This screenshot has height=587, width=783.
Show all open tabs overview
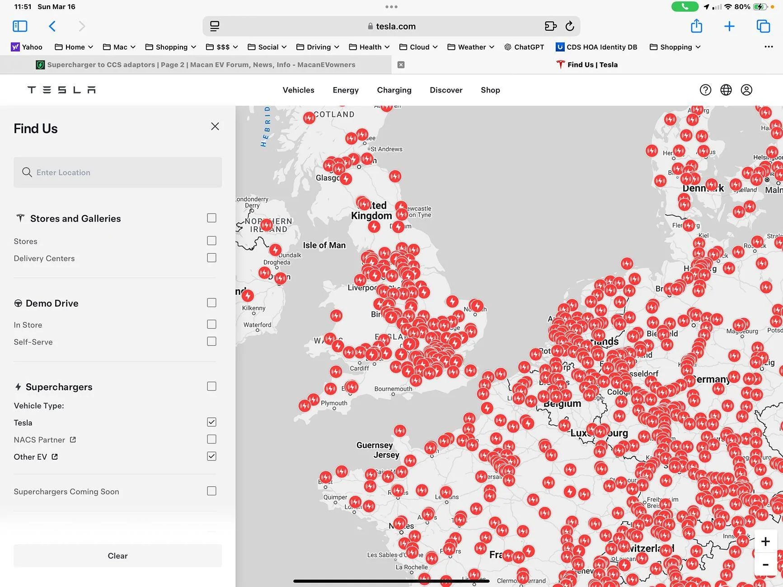coord(763,26)
